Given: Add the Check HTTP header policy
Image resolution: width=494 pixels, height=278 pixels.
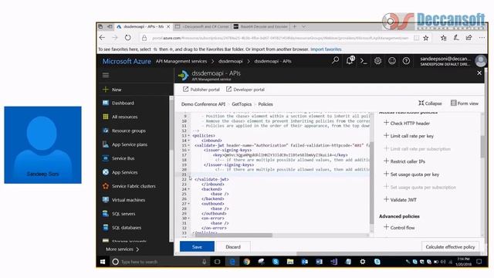Looking at the screenshot, I should [407, 124].
